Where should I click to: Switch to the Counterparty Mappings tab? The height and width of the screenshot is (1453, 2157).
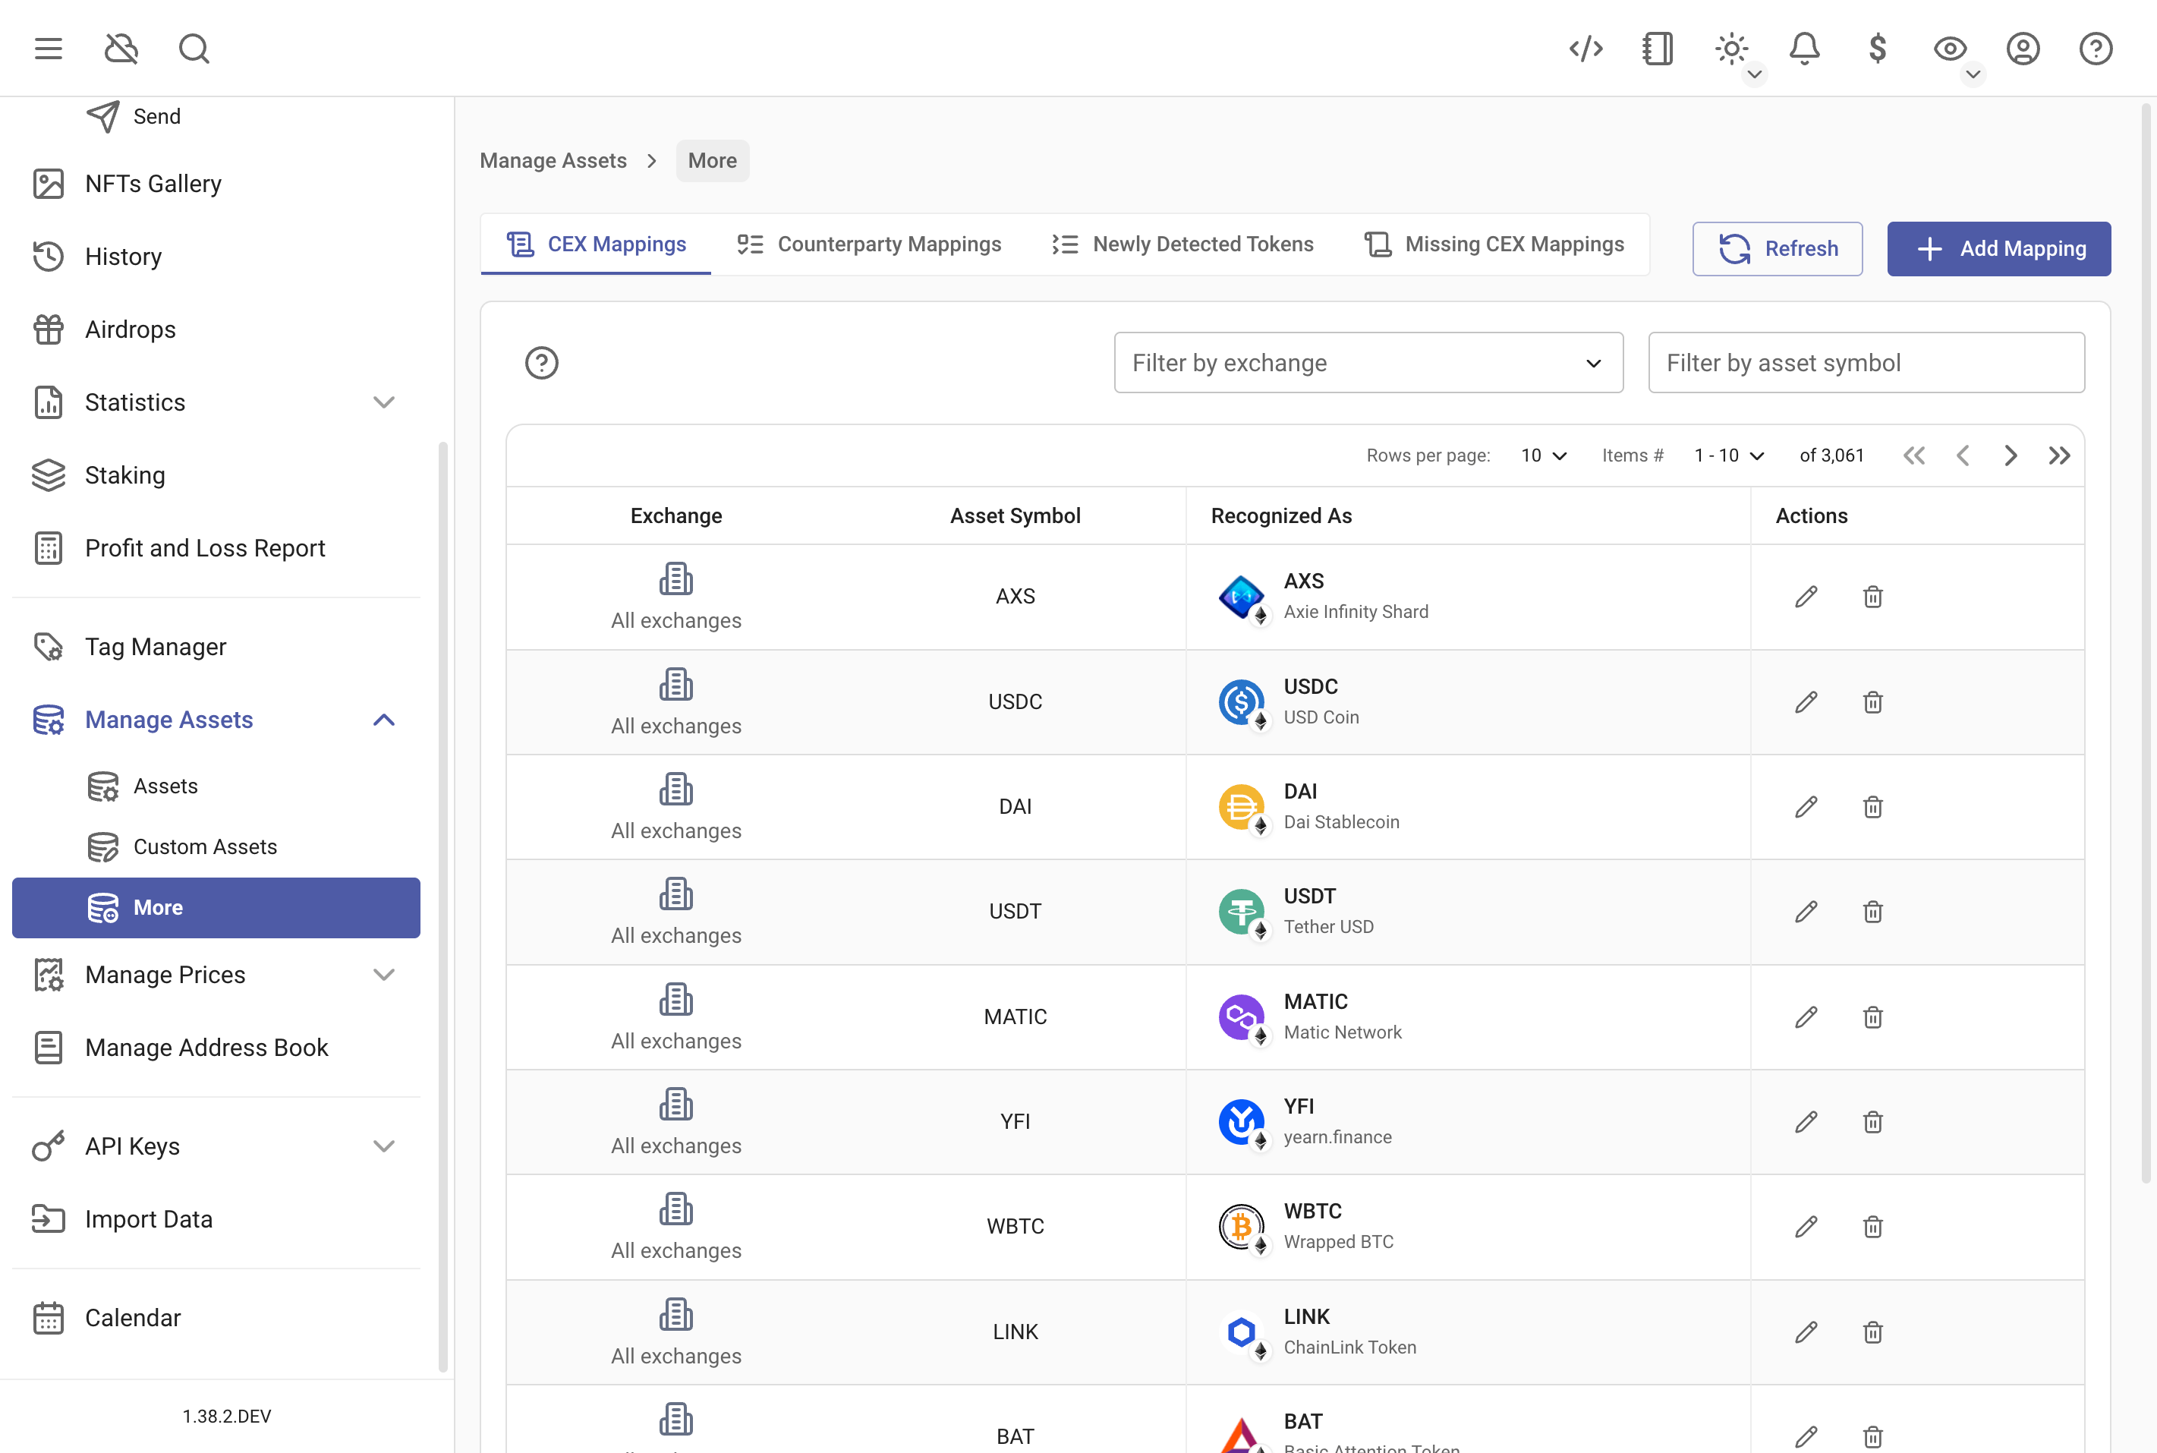click(868, 244)
